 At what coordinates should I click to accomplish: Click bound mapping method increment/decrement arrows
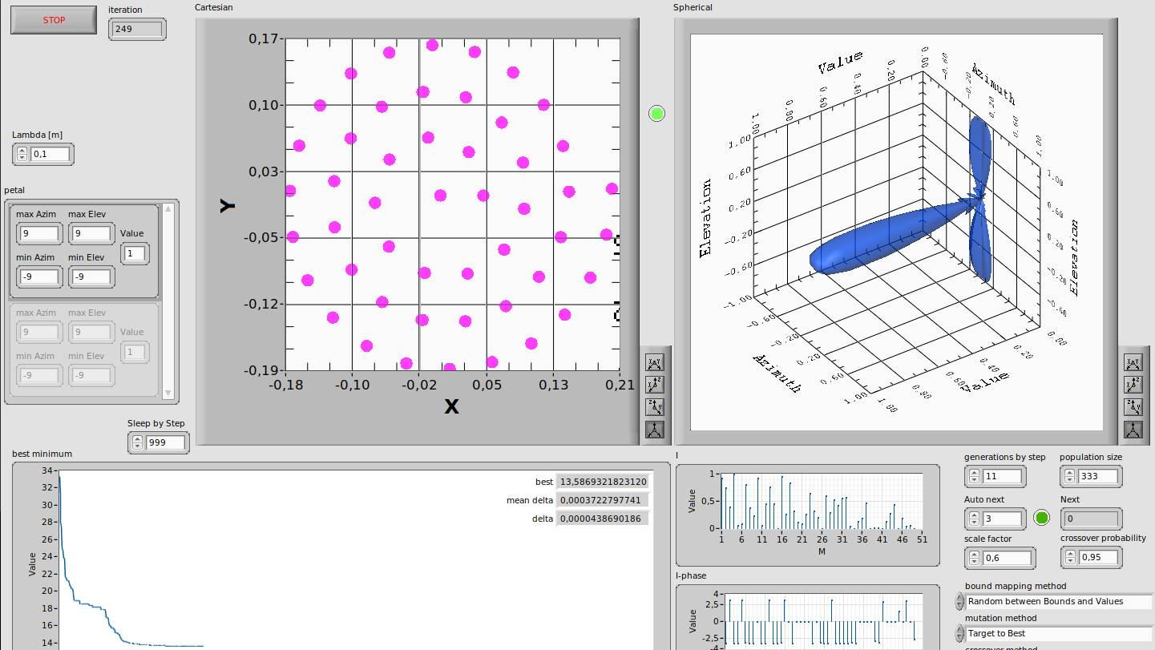[960, 601]
